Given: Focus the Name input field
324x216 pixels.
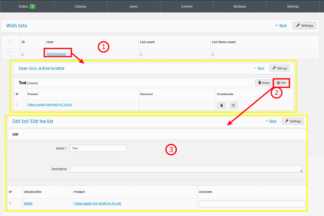Looking at the screenshot, I should click(x=98, y=148).
